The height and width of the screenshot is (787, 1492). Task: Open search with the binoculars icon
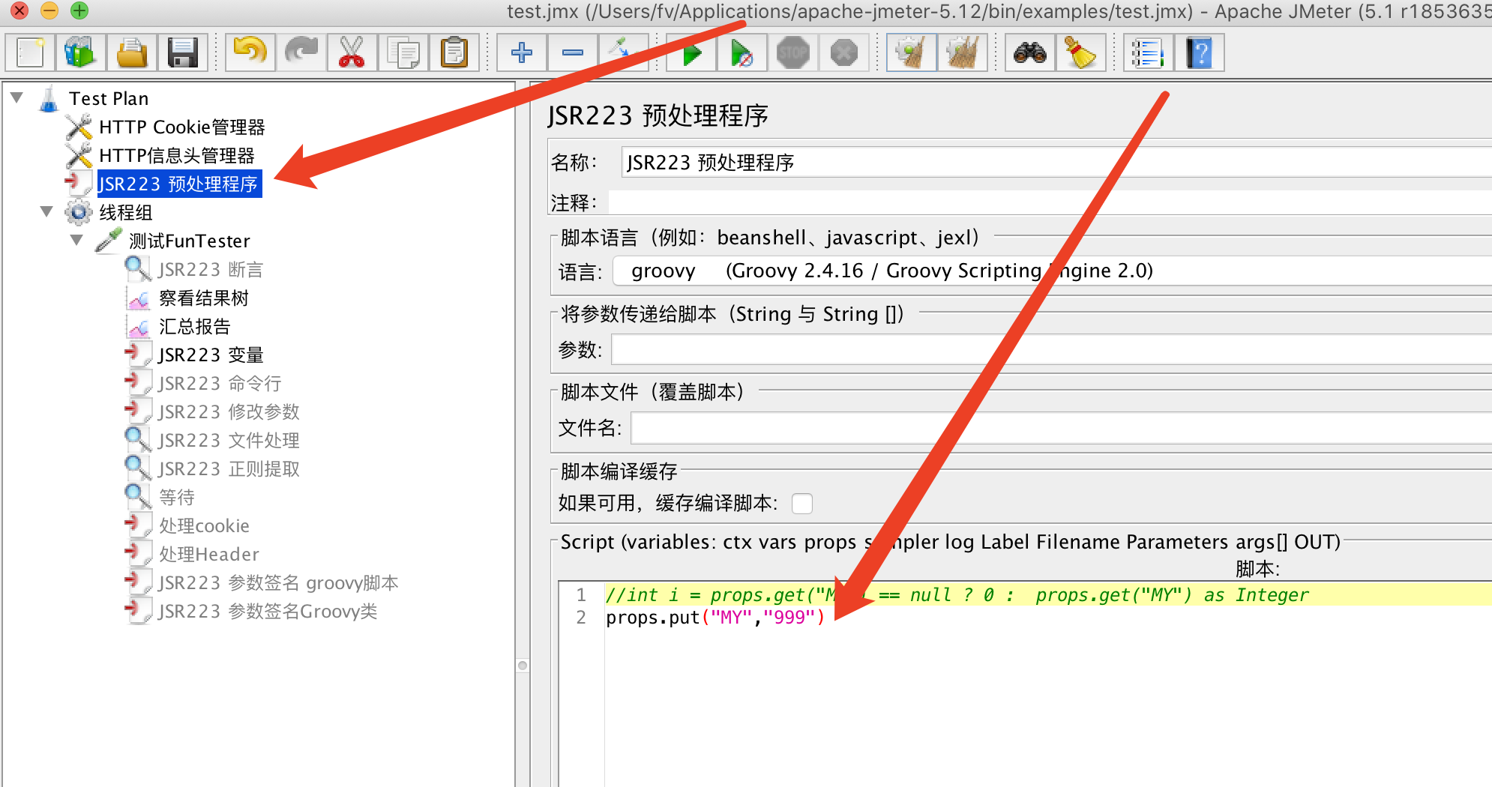point(1030,53)
